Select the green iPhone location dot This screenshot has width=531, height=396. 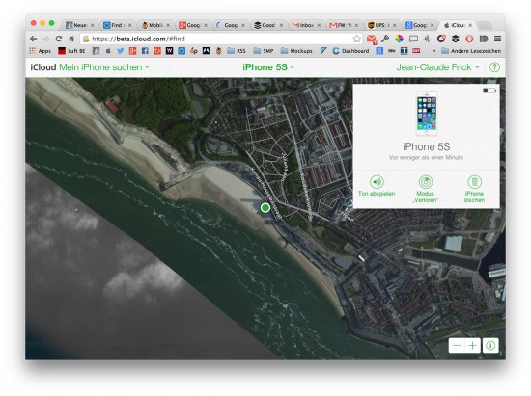coord(265,207)
